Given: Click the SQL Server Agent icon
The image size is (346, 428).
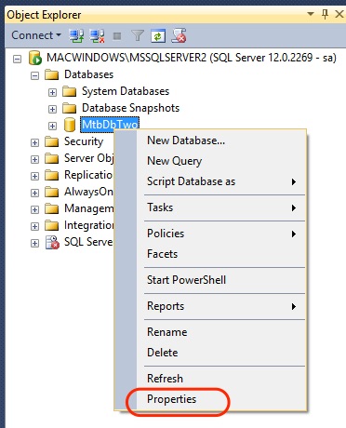Looking at the screenshot, I should coord(52,243).
